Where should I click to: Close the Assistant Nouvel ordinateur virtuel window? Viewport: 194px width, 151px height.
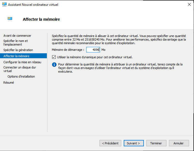pyautogui.click(x=189, y=5)
